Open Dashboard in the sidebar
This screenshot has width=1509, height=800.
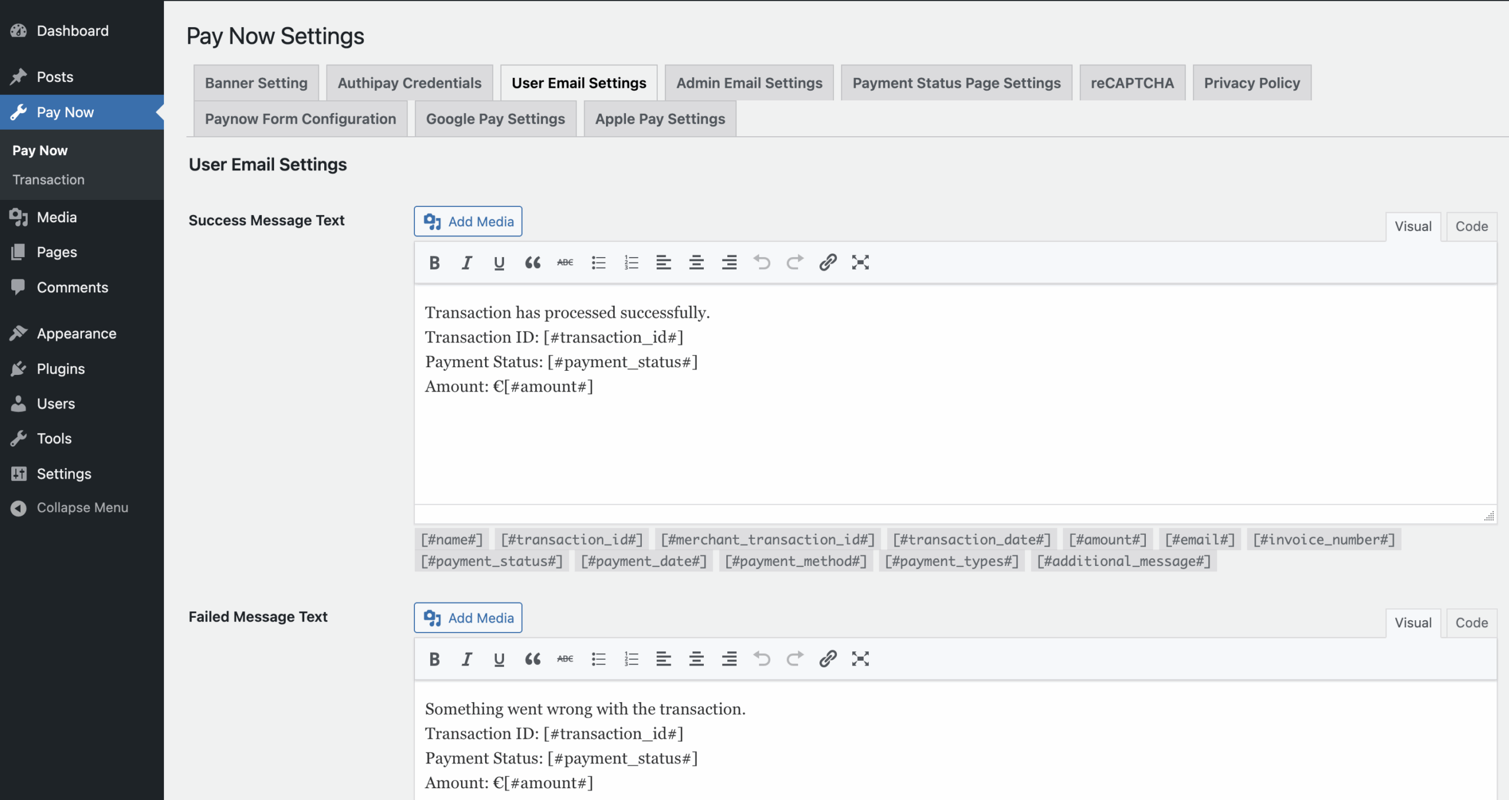[x=82, y=31]
